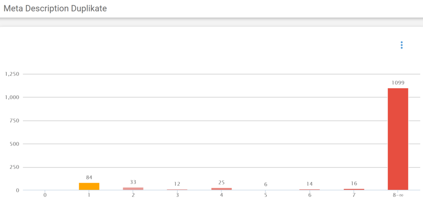The image size is (423, 206).
Task: Click the 6 value label above category 5
Action: coord(266,185)
